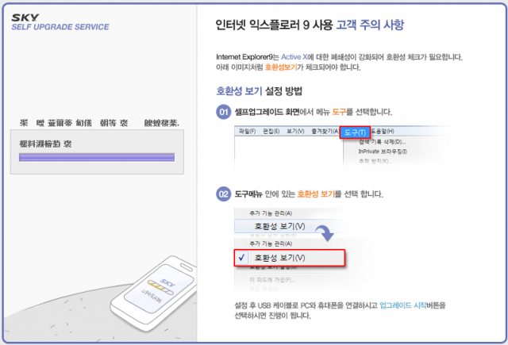The image size is (508, 345).
Task: Click the SKY upgrade phone illustration
Action: point(153,293)
